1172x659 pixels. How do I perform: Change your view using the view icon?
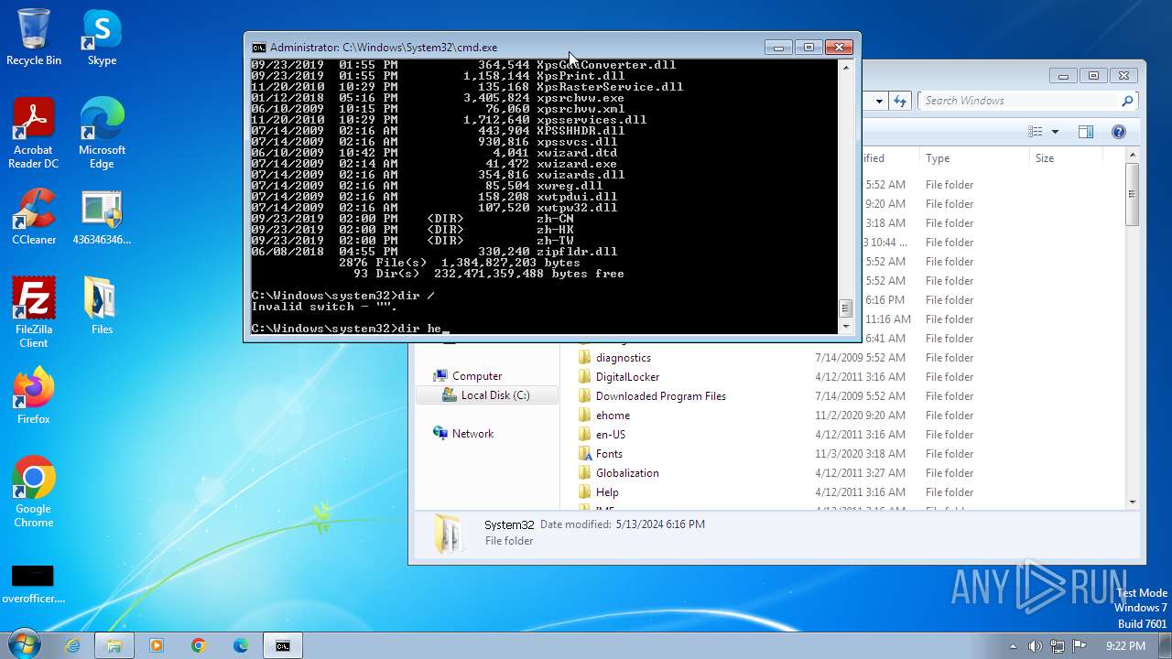pyautogui.click(x=1036, y=132)
